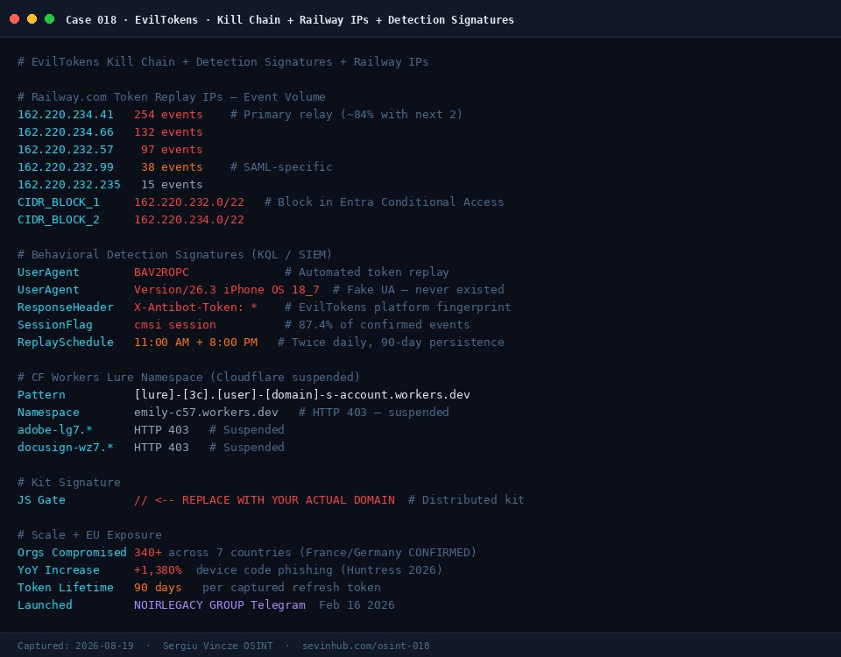The height and width of the screenshot is (657, 841).
Task: Click the lure pattern workers.dev string
Action: coord(302,395)
